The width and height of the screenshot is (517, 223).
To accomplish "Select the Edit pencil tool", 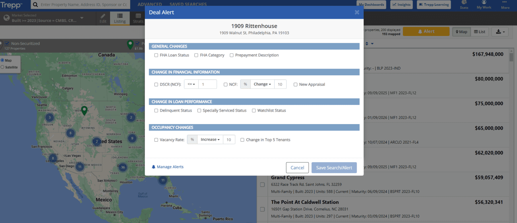I will [x=103, y=18].
